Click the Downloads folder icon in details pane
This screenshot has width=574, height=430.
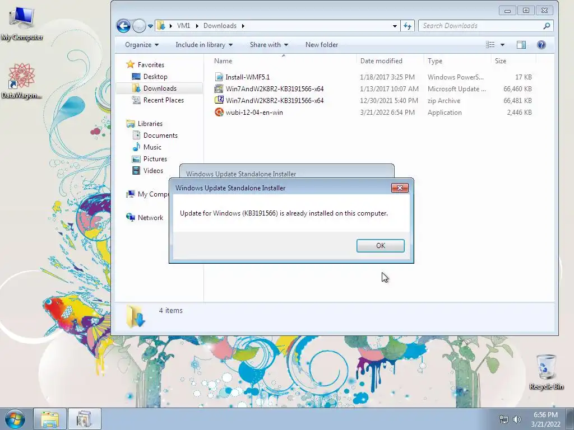tap(136, 316)
